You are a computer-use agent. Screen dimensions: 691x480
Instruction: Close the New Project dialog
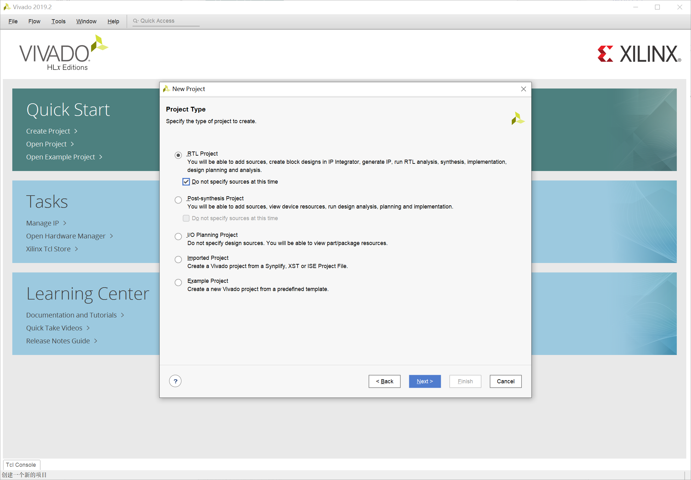click(x=523, y=89)
